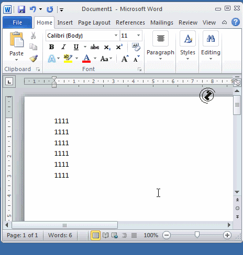
Task: Open the Page Layout tab
Action: (x=94, y=22)
